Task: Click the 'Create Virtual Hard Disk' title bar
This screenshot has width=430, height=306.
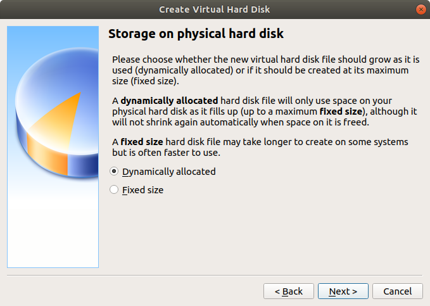Action: pos(215,9)
